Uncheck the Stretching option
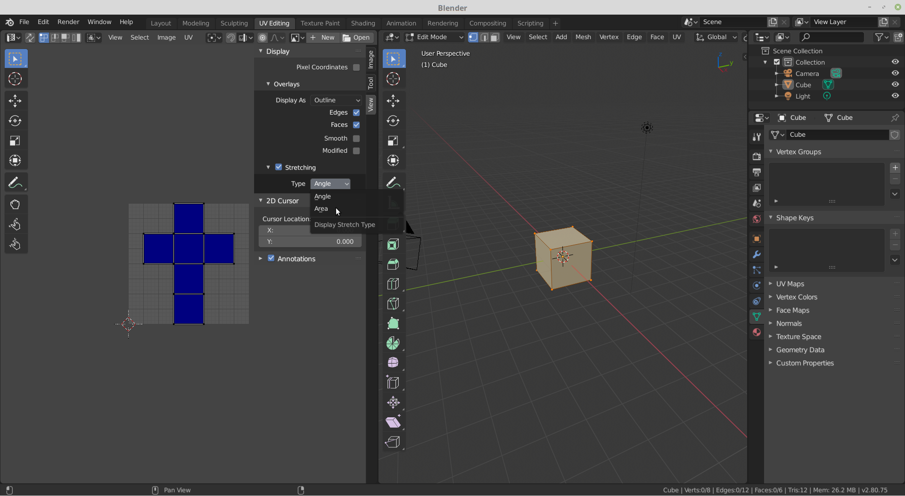Screen dimensions: 905x496 pos(279,167)
